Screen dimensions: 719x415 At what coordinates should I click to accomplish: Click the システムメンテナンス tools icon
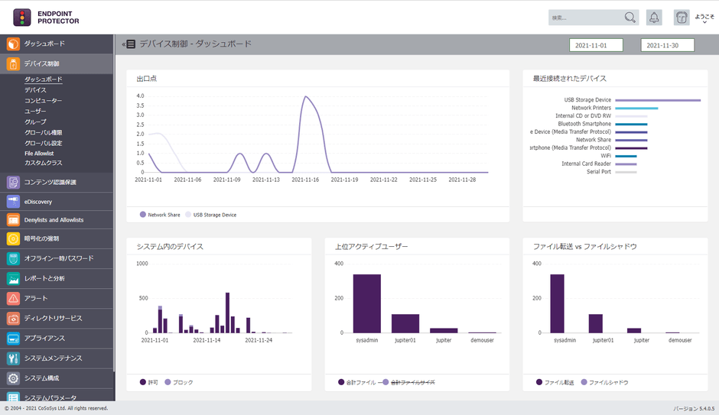[x=13, y=358]
